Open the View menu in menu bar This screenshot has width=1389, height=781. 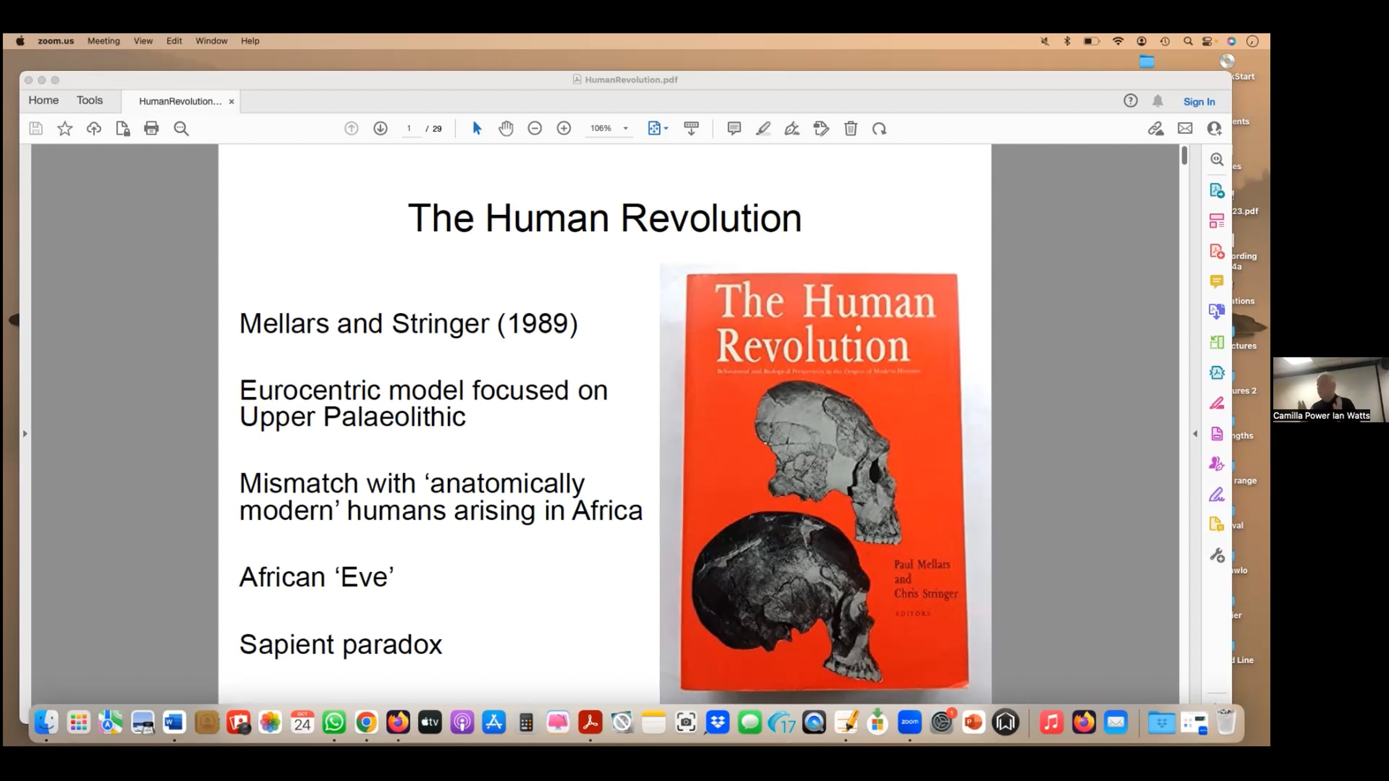(x=143, y=41)
